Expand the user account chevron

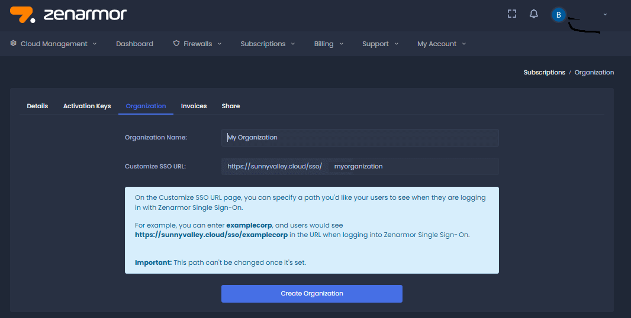coord(605,14)
